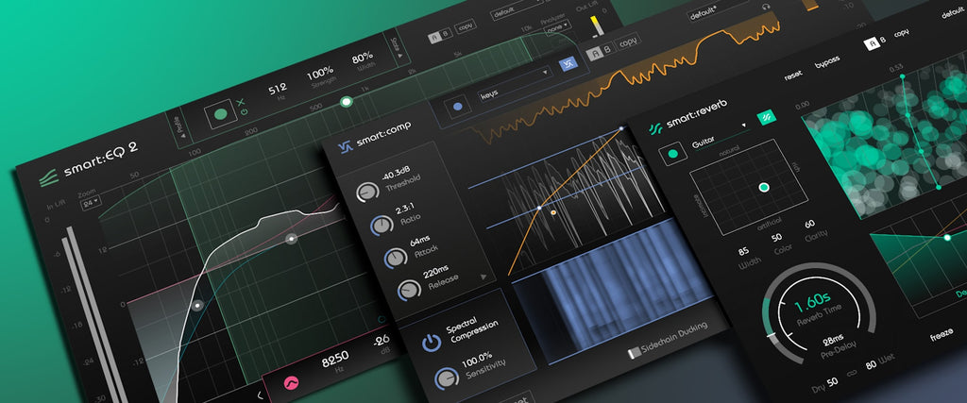The image size is (967, 403).
Task: Click the freeze button
Action: (942, 338)
